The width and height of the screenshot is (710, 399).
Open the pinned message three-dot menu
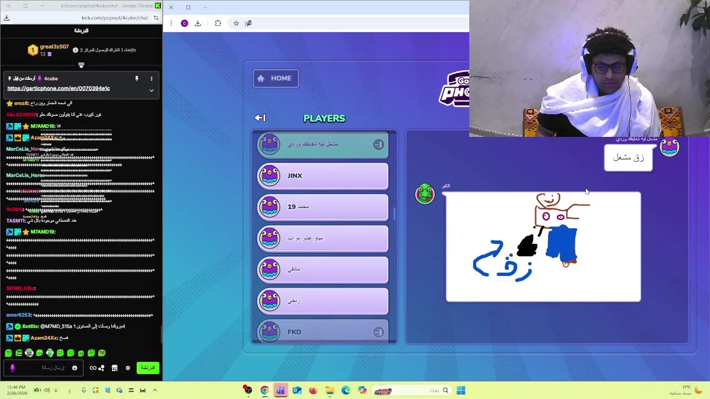click(151, 79)
